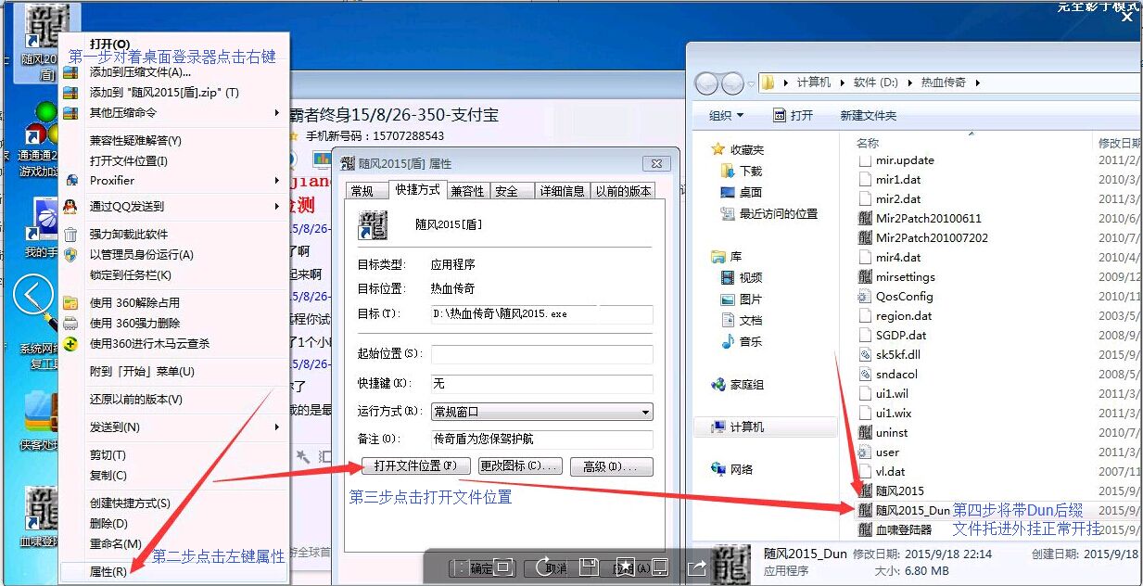This screenshot has height=586, width=1143.
Task: Click the 高级(D)... button
Action: [x=612, y=466]
